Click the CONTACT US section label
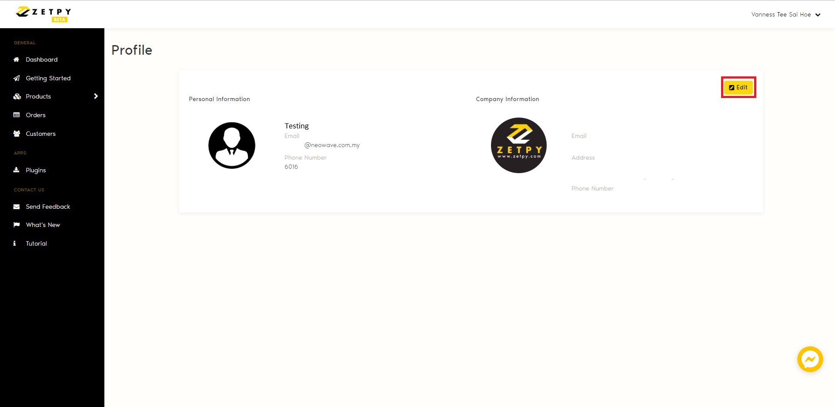 point(29,190)
